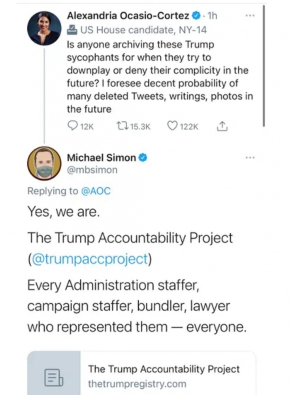This screenshot has height=395, width=292.
Task: Click the US House candidate label icon
Action: click(x=72, y=30)
